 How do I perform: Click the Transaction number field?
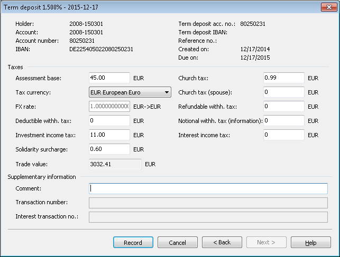[x=208, y=202]
